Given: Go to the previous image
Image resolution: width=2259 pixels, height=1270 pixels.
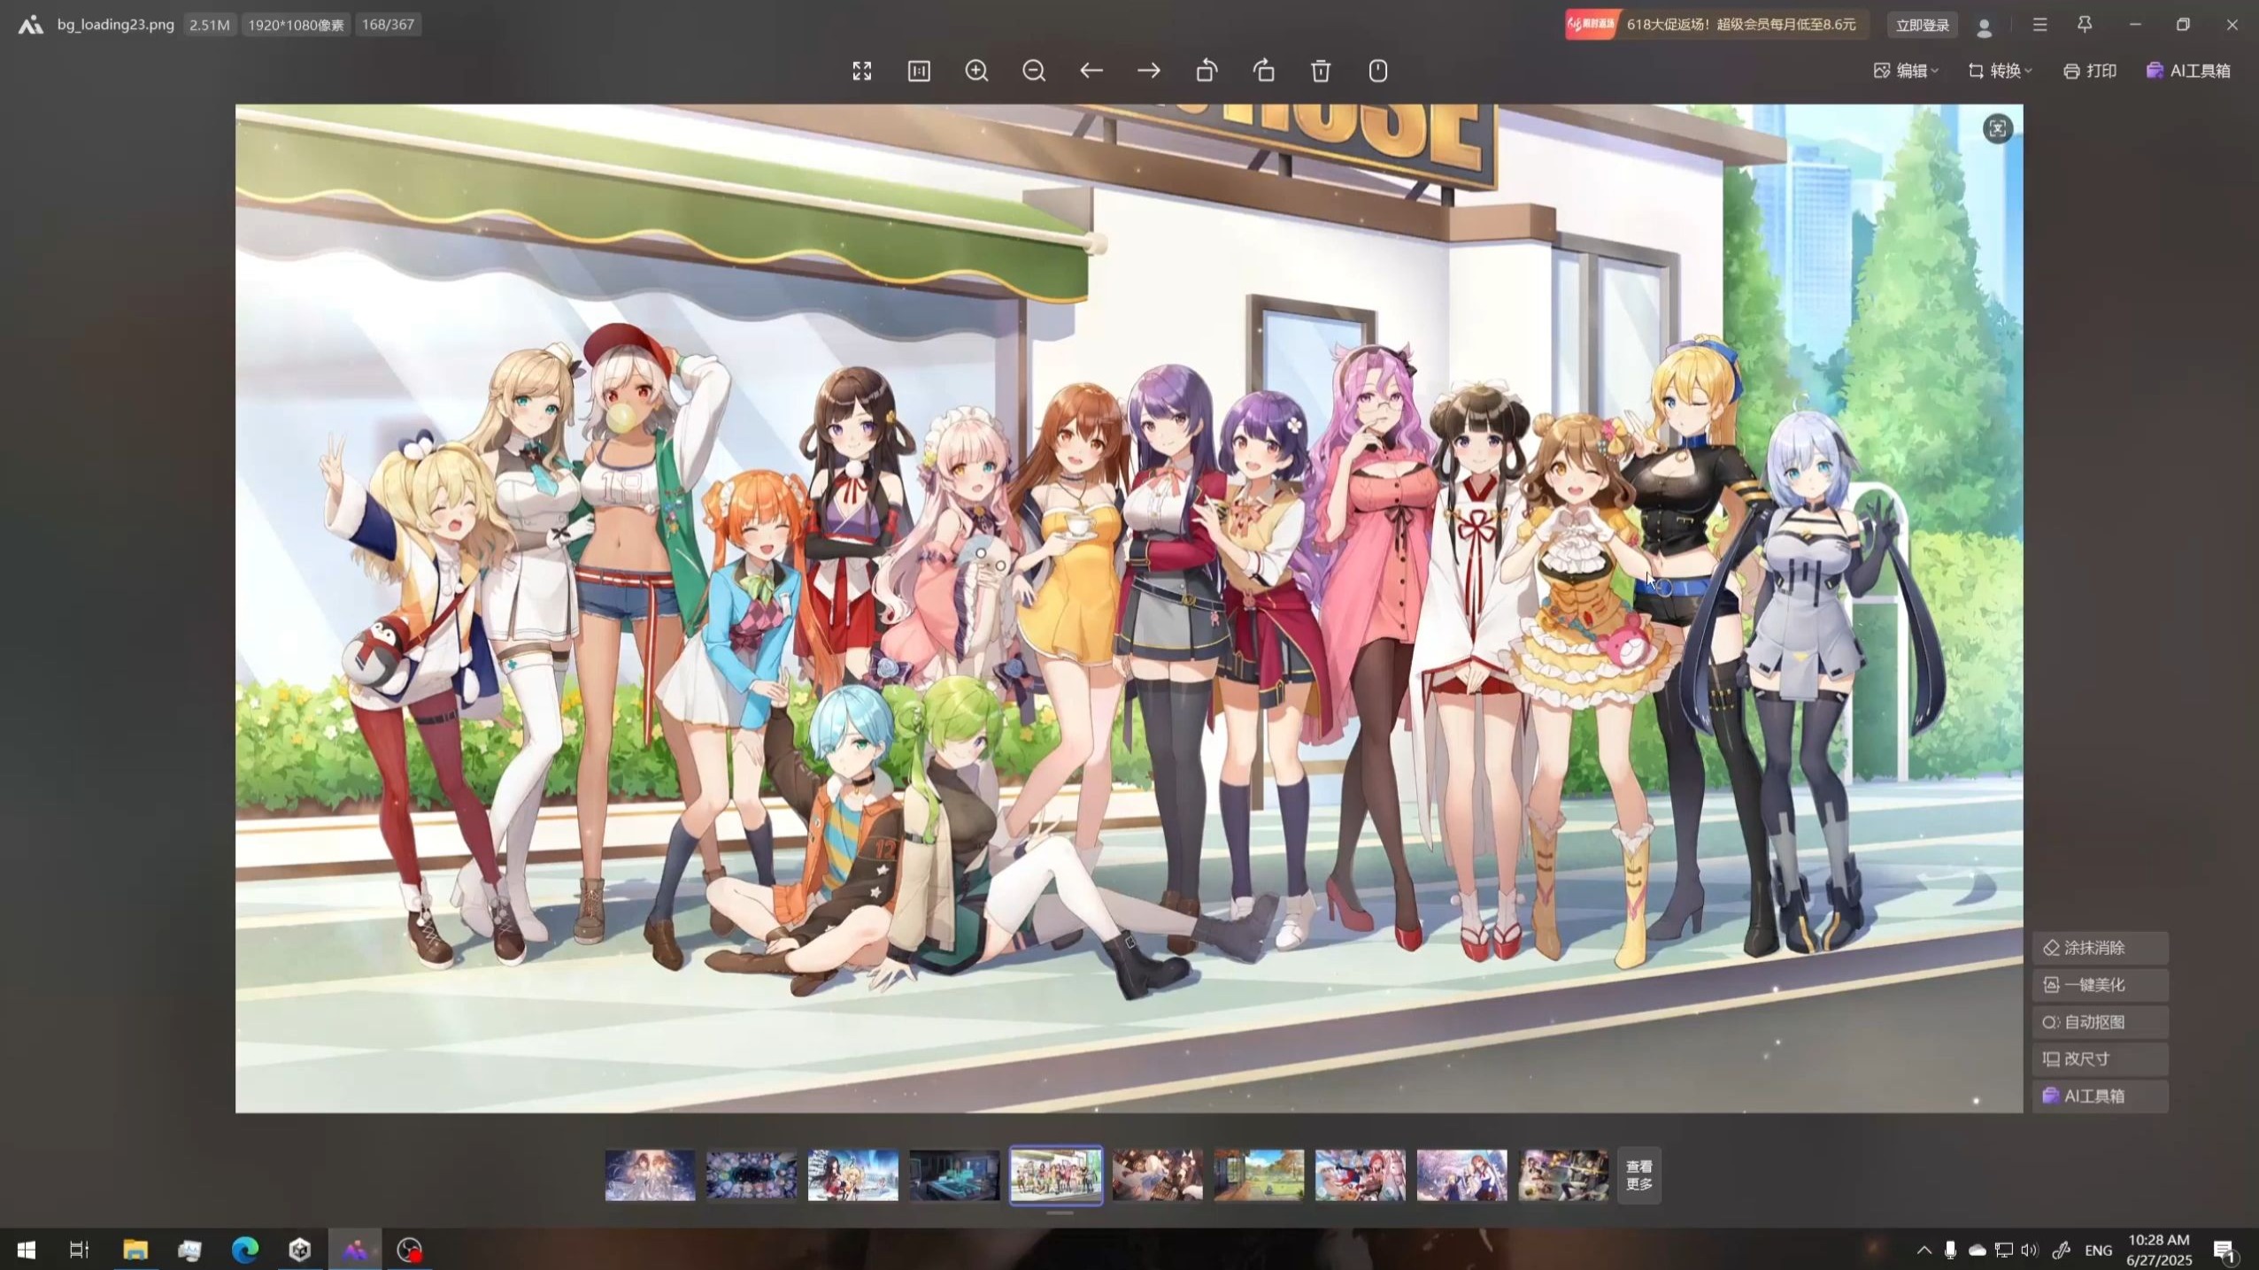Looking at the screenshot, I should click(1091, 71).
